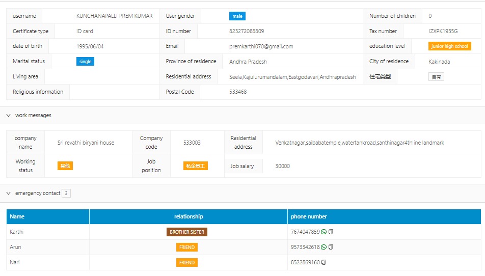Image resolution: width=485 pixels, height=276 pixels.
Task: Click the 'single' marital status tag
Action: (x=85, y=62)
